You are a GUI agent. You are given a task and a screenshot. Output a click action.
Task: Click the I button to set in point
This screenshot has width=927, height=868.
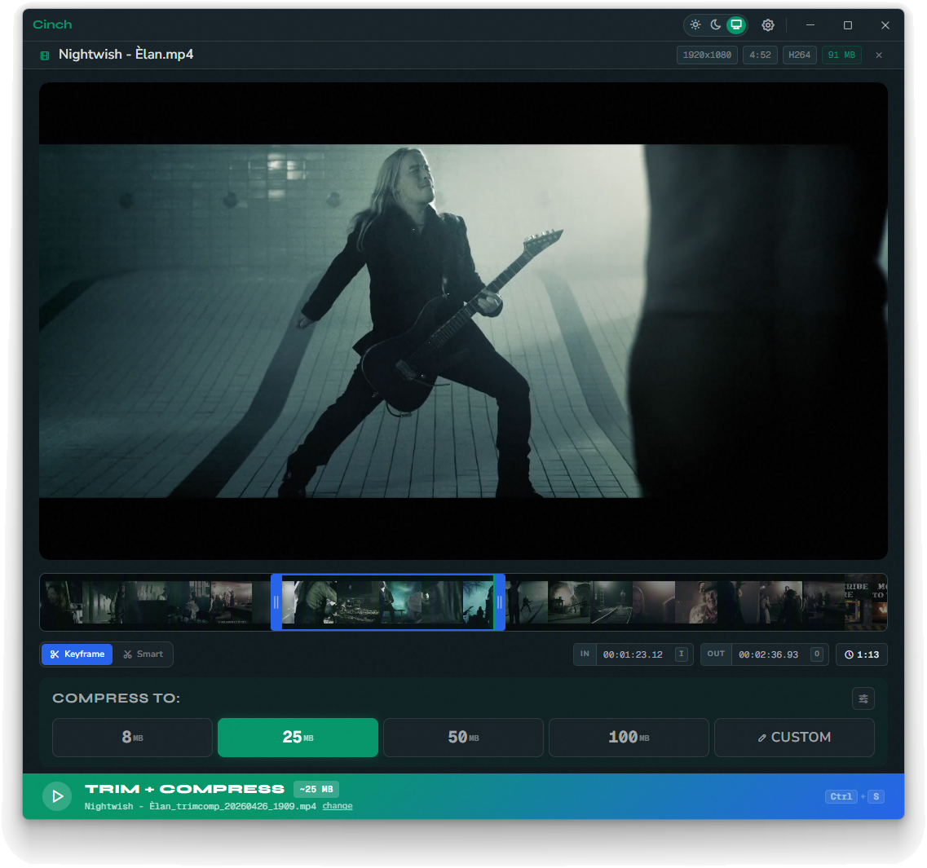click(x=682, y=654)
